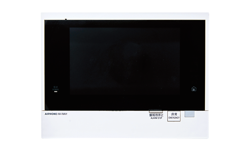The image size is (250, 151).
Task: Tap the gray square sensor window
Action: (x=190, y=114)
